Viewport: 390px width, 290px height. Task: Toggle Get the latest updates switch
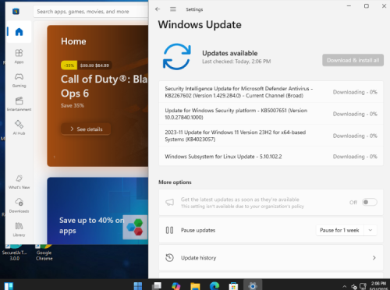pos(369,202)
